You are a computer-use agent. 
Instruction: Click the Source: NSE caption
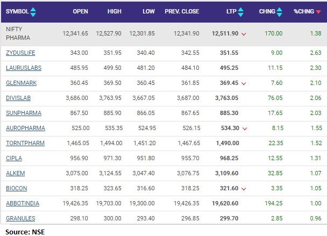(25, 232)
